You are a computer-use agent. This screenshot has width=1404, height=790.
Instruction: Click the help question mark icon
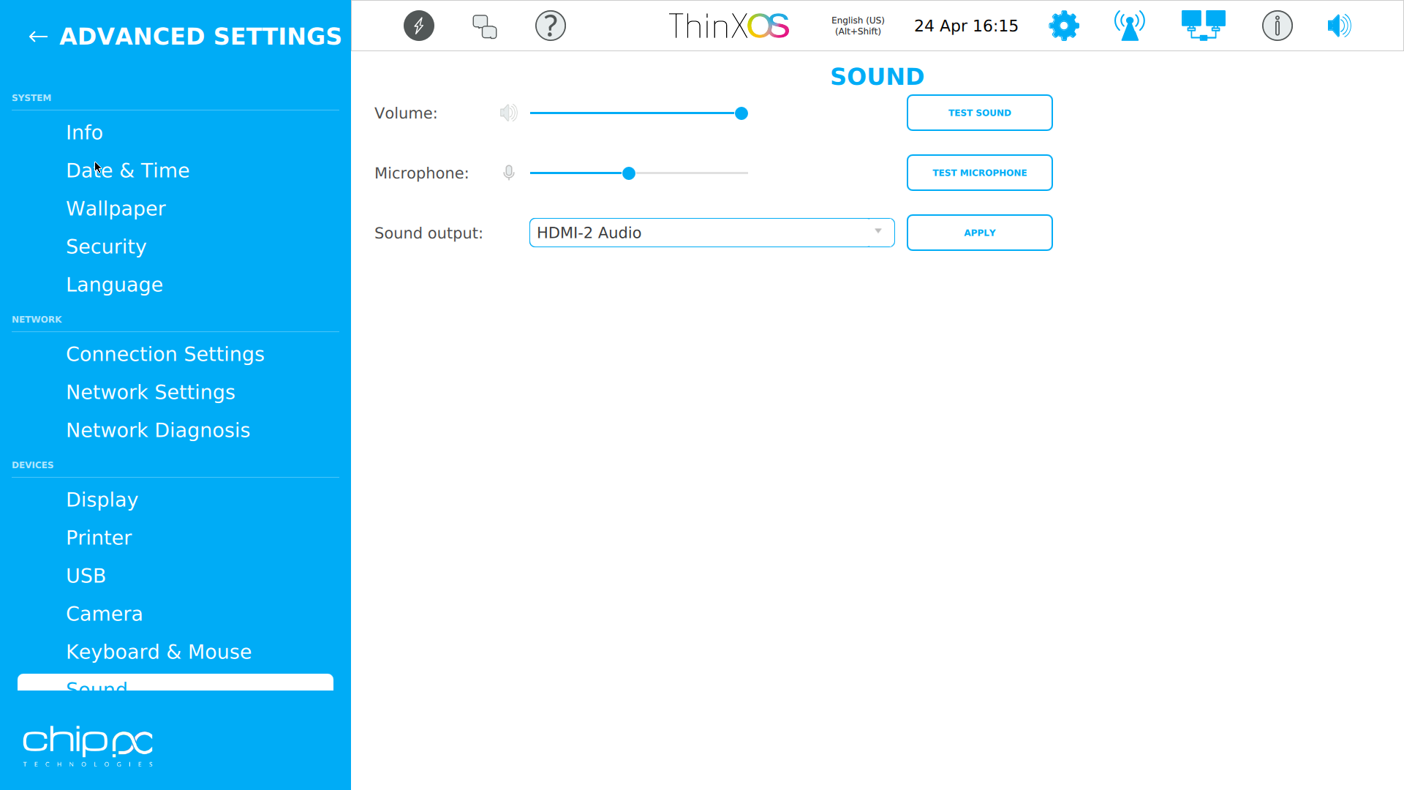pos(551,25)
